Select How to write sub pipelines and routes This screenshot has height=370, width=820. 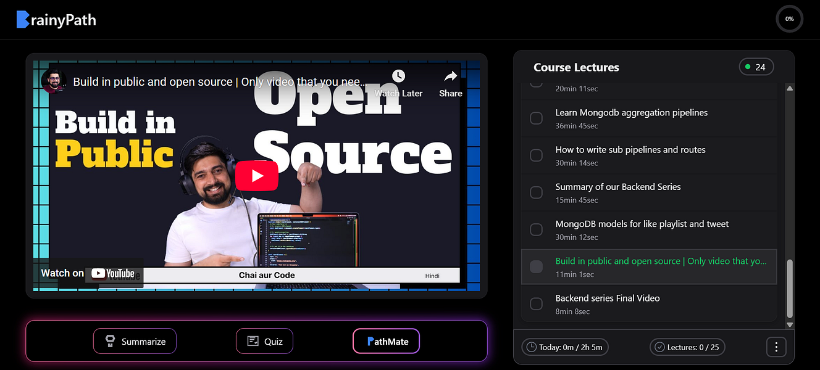click(x=630, y=149)
